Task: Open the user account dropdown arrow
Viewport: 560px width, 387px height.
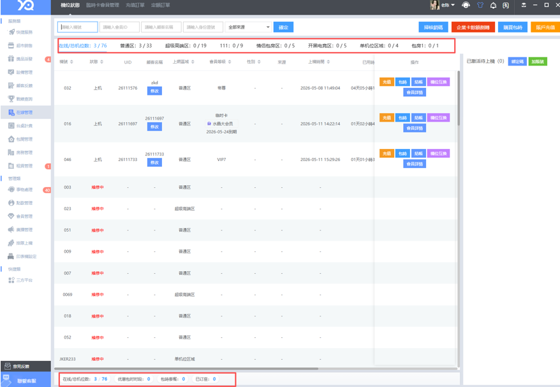Action: (x=453, y=5)
